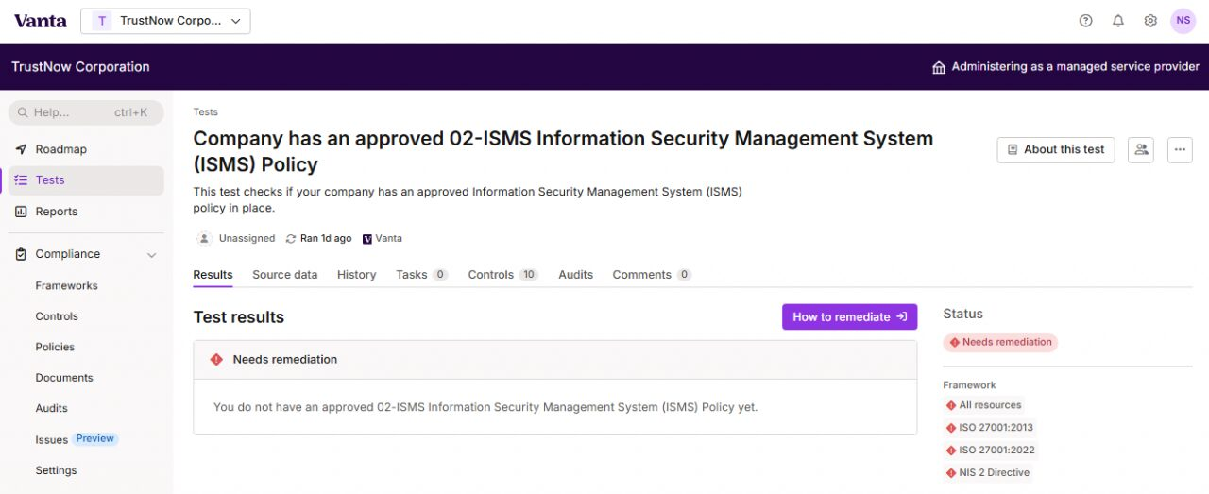Collapse the Compliance section chevron
1209x494 pixels.
(151, 255)
